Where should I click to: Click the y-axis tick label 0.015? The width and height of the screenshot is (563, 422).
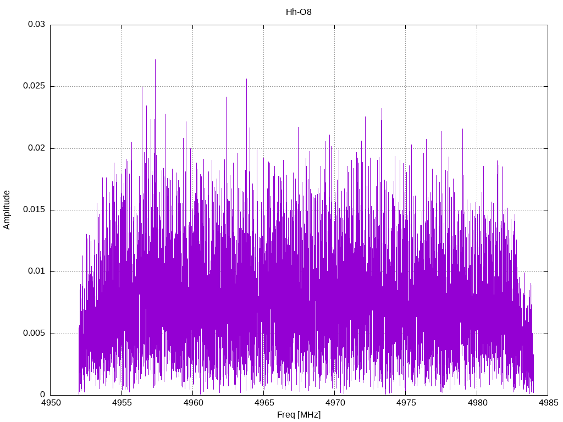point(34,209)
